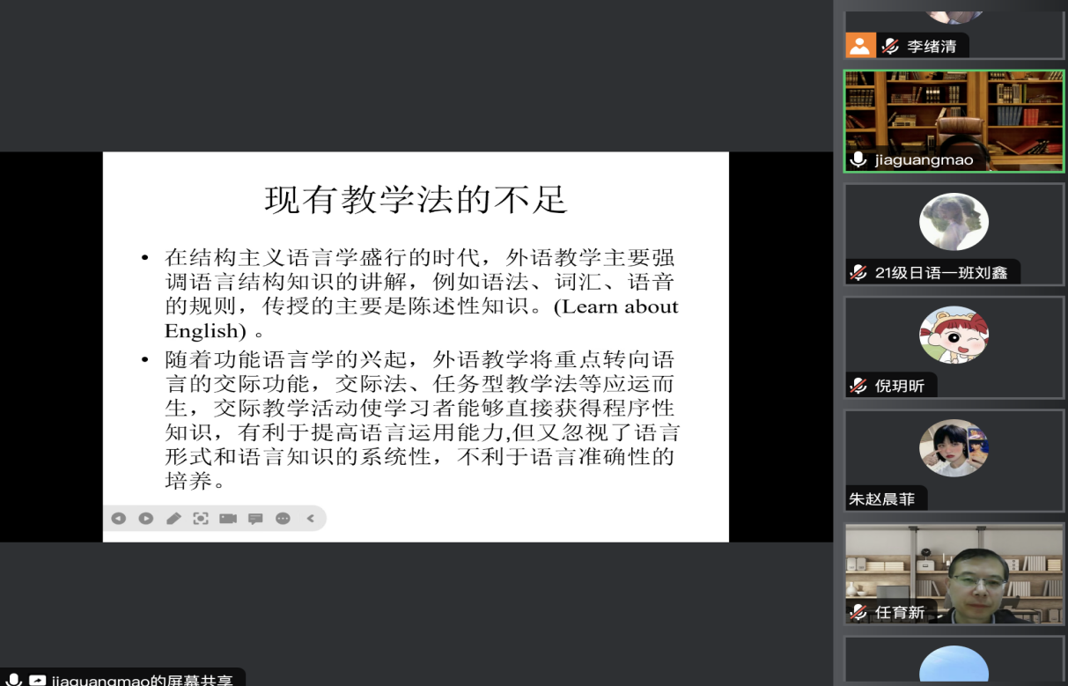The height and width of the screenshot is (686, 1068).
Task: Select jiaguangmao's bookshelf video tile
Action: [954, 114]
